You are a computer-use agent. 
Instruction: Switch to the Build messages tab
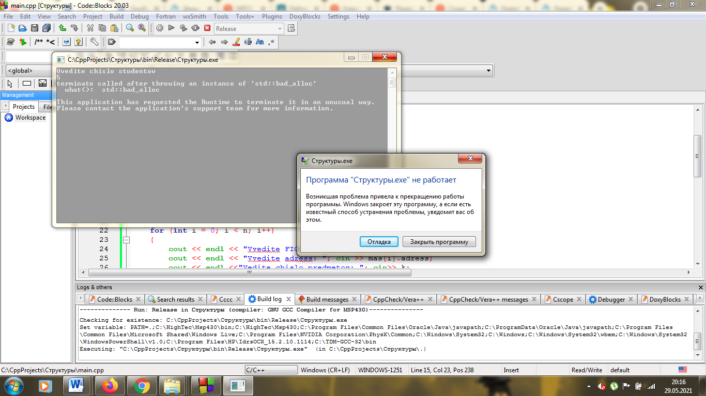coord(327,299)
